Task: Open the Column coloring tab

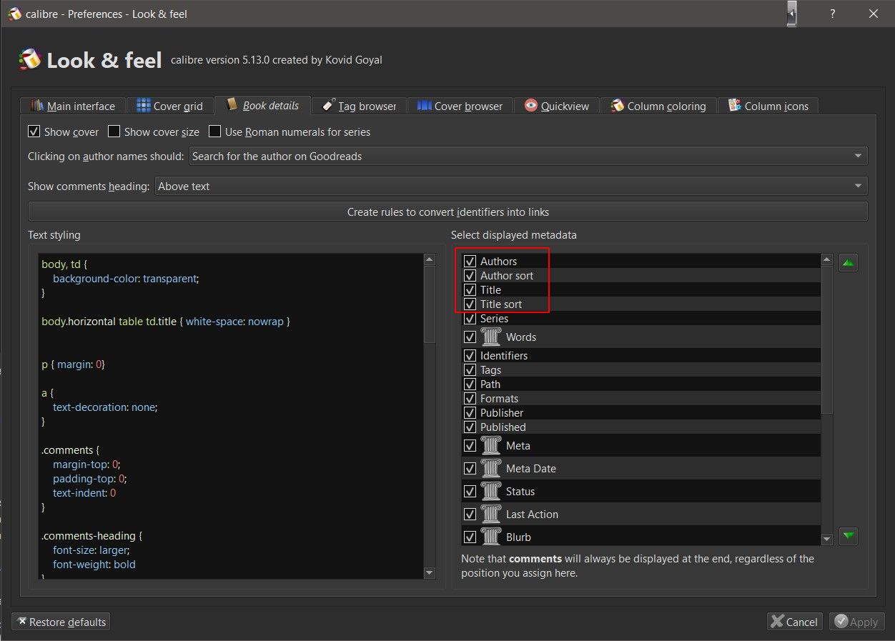Action: (x=658, y=106)
